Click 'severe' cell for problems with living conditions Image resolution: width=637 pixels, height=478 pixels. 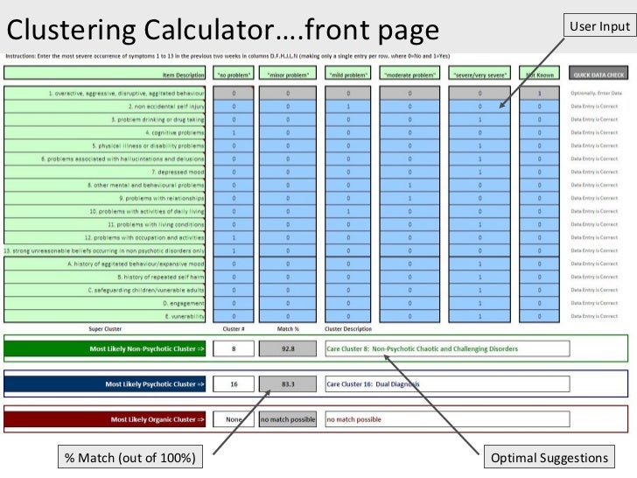pos(479,224)
